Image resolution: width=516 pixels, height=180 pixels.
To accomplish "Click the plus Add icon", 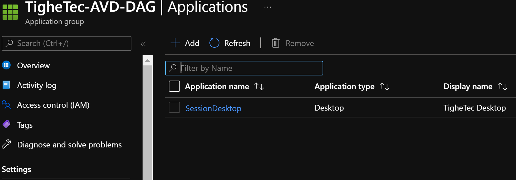I will pyautogui.click(x=175, y=43).
